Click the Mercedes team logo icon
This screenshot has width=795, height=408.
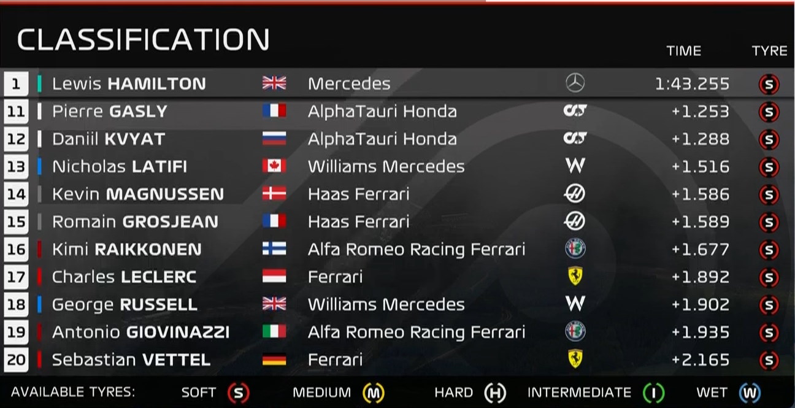(x=575, y=83)
